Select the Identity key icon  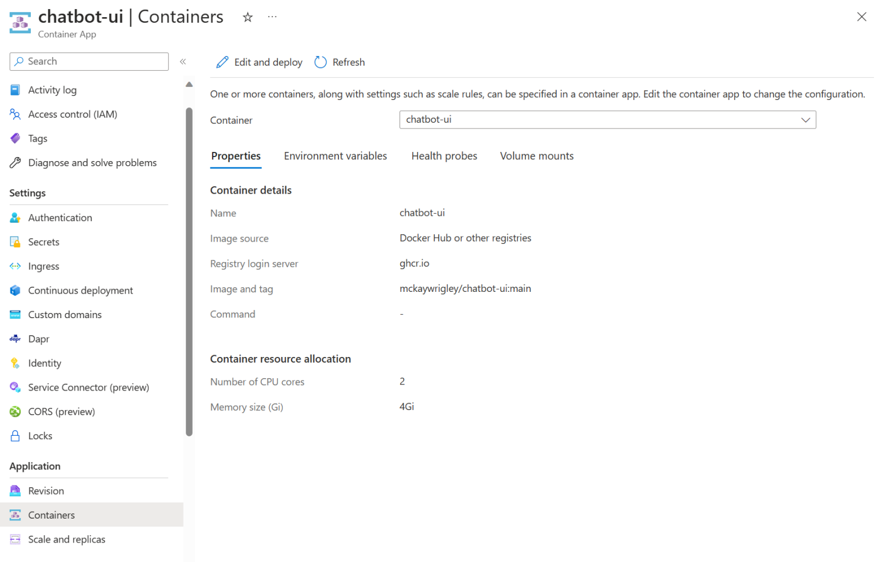(x=15, y=363)
